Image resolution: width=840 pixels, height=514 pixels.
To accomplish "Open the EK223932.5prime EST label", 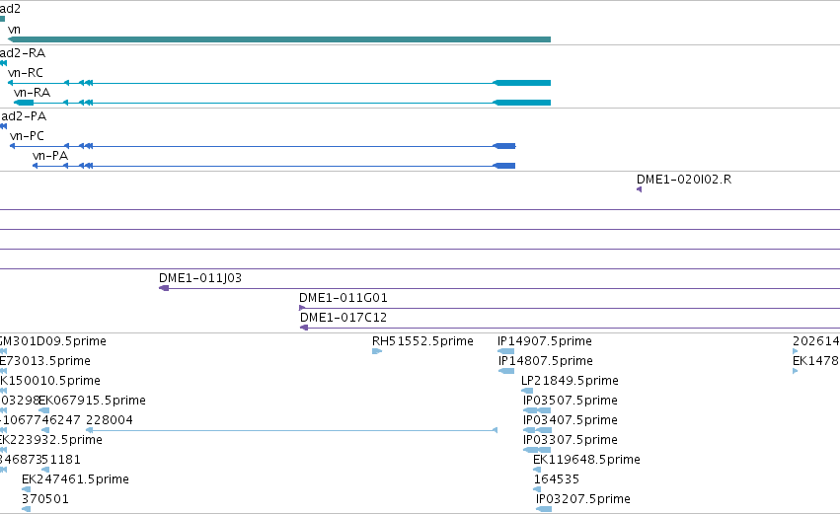I will pyautogui.click(x=51, y=440).
